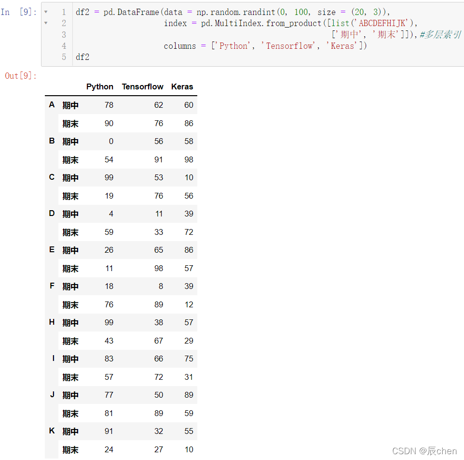Click Keras value 72 in row D 期末
Image resolution: width=464 pixels, height=460 pixels.
(x=189, y=232)
